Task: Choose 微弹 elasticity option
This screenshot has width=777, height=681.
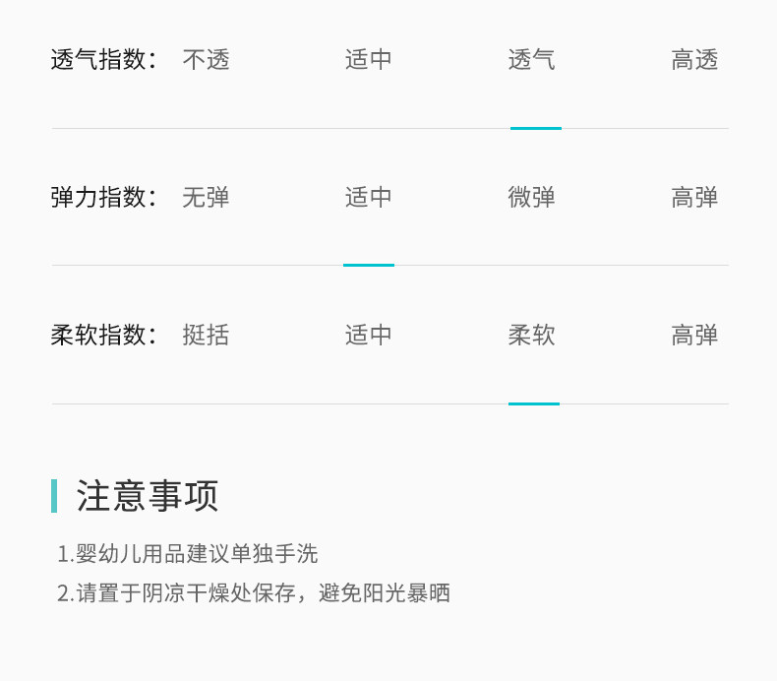Action: [532, 198]
